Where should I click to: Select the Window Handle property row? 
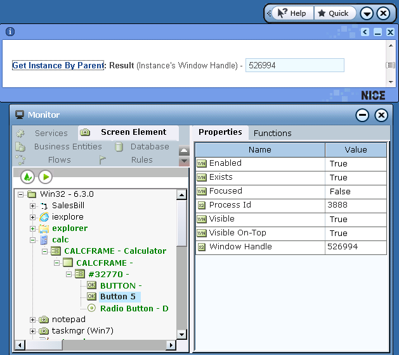[x=291, y=247]
